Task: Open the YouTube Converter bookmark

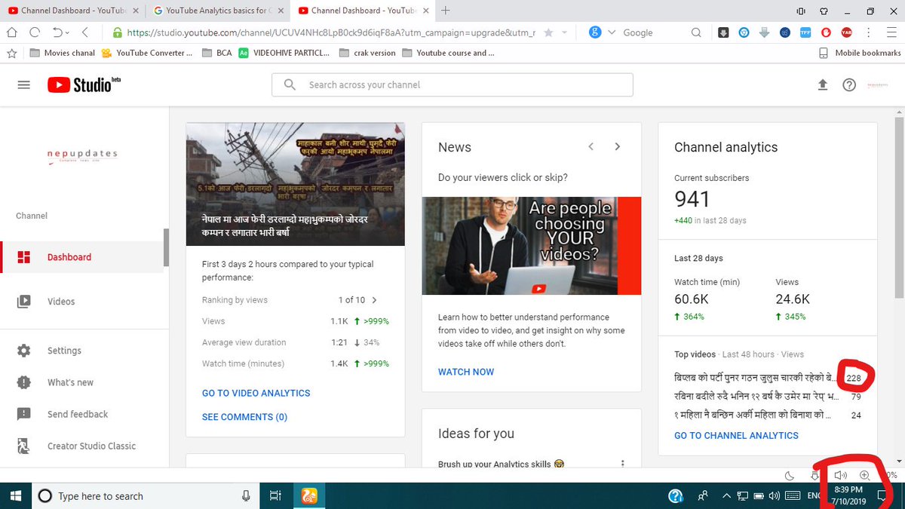Action: coord(147,53)
